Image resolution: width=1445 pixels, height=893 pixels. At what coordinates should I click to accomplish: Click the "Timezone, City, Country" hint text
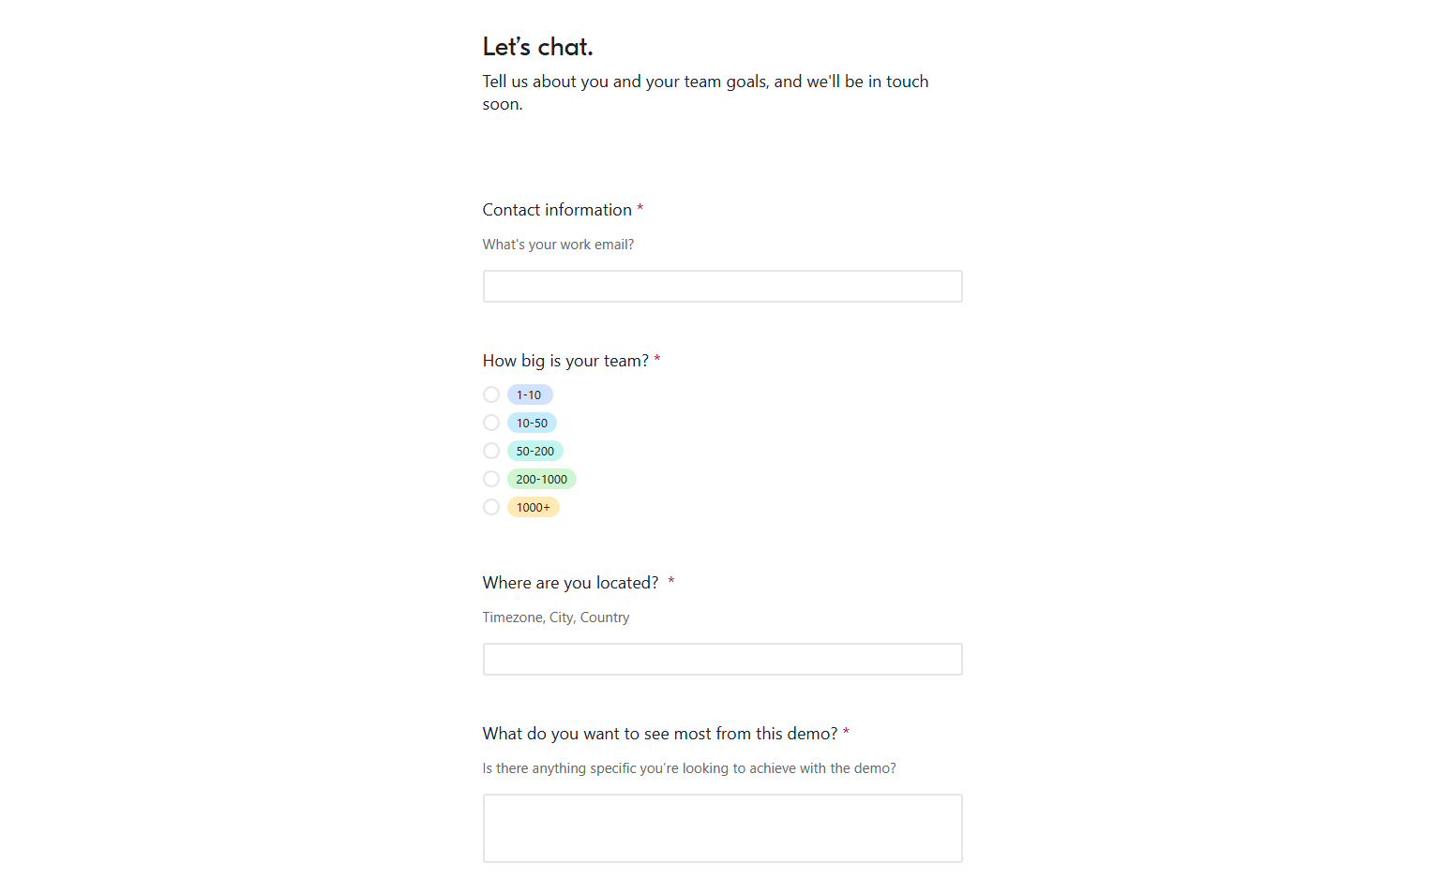tap(556, 618)
